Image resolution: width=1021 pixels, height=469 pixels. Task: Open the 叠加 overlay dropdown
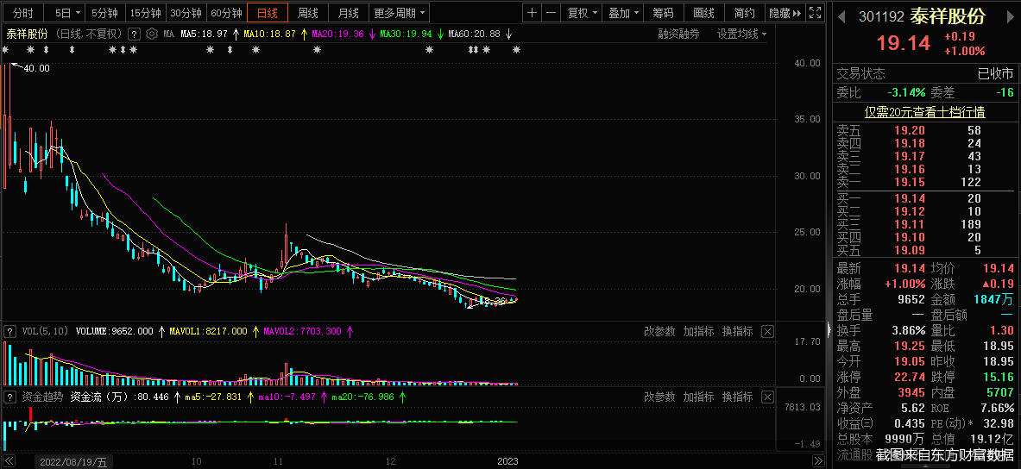coord(623,13)
